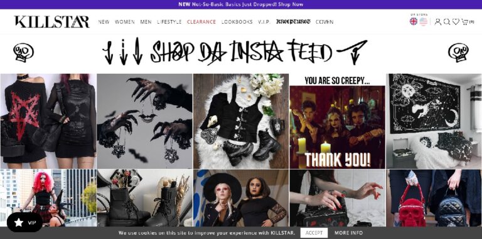Switch to the US flag store
Image resolution: width=482 pixels, height=239 pixels.
click(x=423, y=21)
